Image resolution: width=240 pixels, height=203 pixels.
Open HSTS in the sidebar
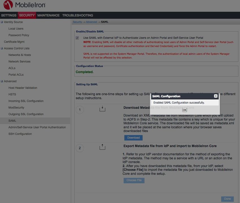point(12,94)
